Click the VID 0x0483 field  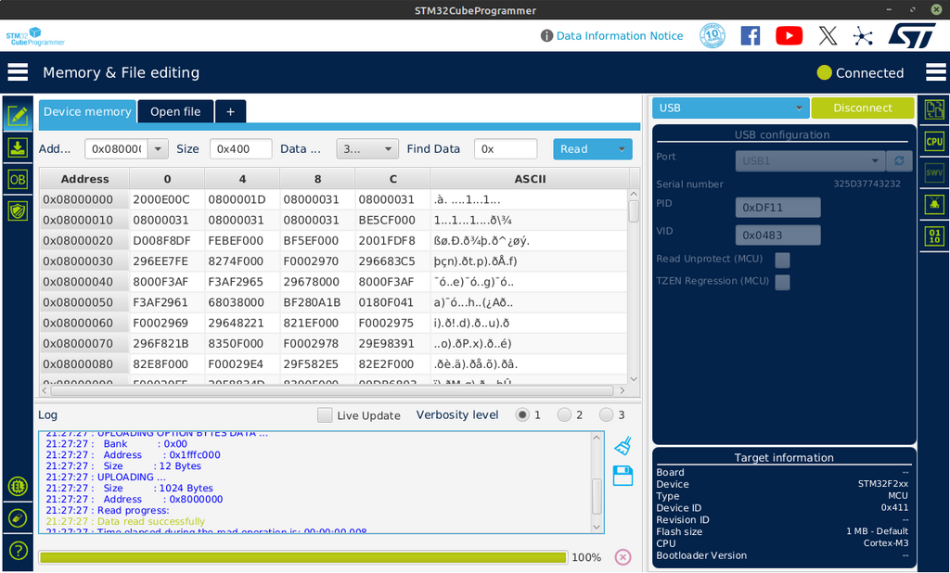click(778, 235)
